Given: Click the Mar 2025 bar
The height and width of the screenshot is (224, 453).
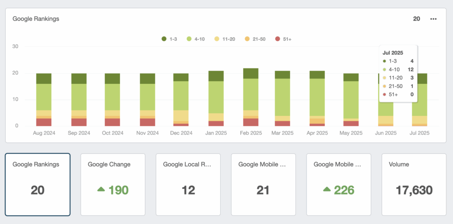Looking at the screenshot, I should pyautogui.click(x=282, y=99).
